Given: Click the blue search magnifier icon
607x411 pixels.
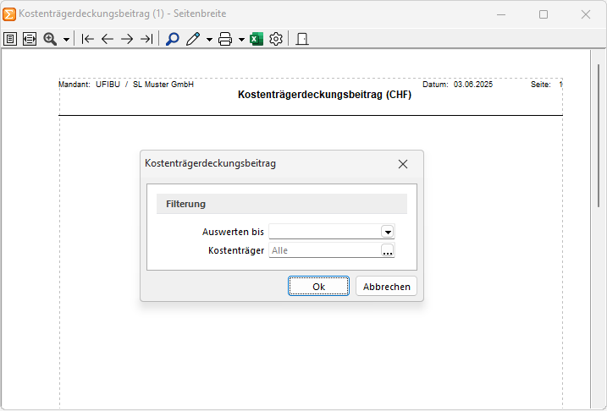Looking at the screenshot, I should click(173, 39).
